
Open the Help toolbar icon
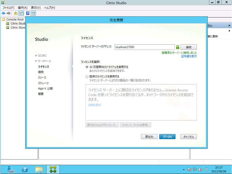(x=28, y=13)
